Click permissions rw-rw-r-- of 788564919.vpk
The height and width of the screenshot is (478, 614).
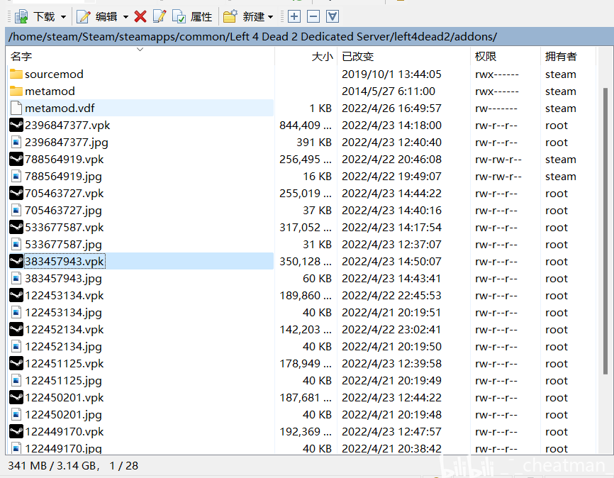[498, 160]
